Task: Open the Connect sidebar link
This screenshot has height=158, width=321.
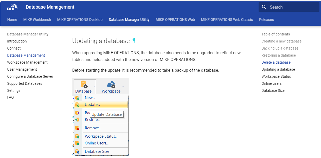Action: (14, 48)
